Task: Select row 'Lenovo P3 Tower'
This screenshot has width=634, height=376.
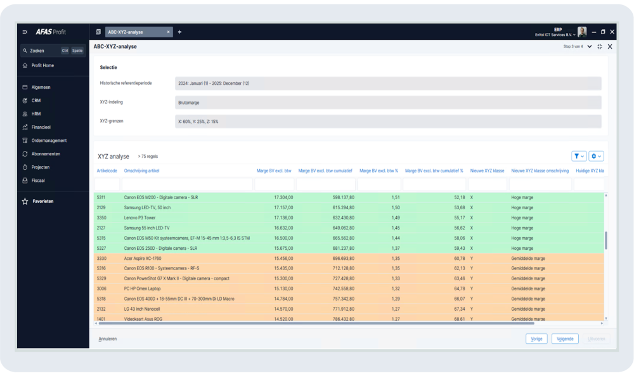Action: tap(349, 218)
